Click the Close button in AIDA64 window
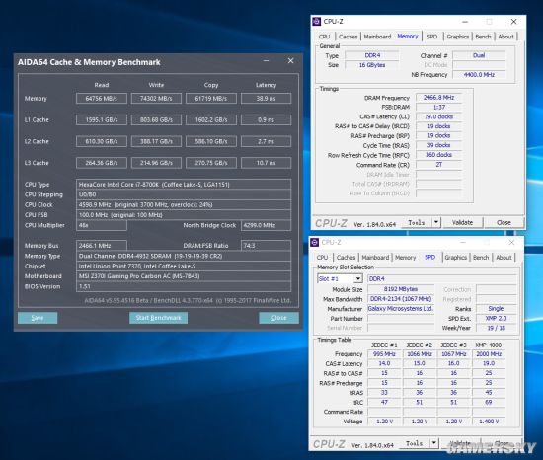 coord(278,318)
